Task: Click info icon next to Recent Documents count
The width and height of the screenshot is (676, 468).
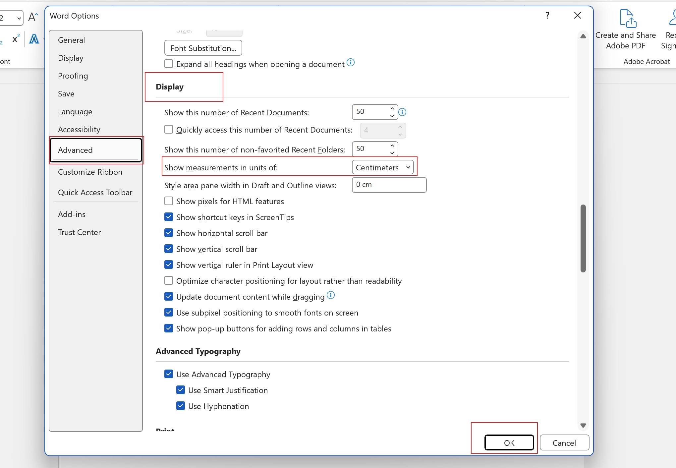Action: 402,112
